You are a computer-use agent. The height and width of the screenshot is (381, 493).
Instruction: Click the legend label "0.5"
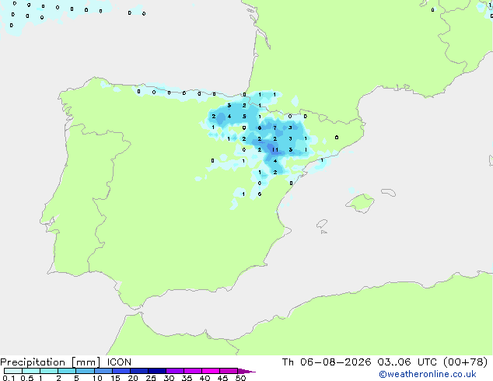click(27, 378)
